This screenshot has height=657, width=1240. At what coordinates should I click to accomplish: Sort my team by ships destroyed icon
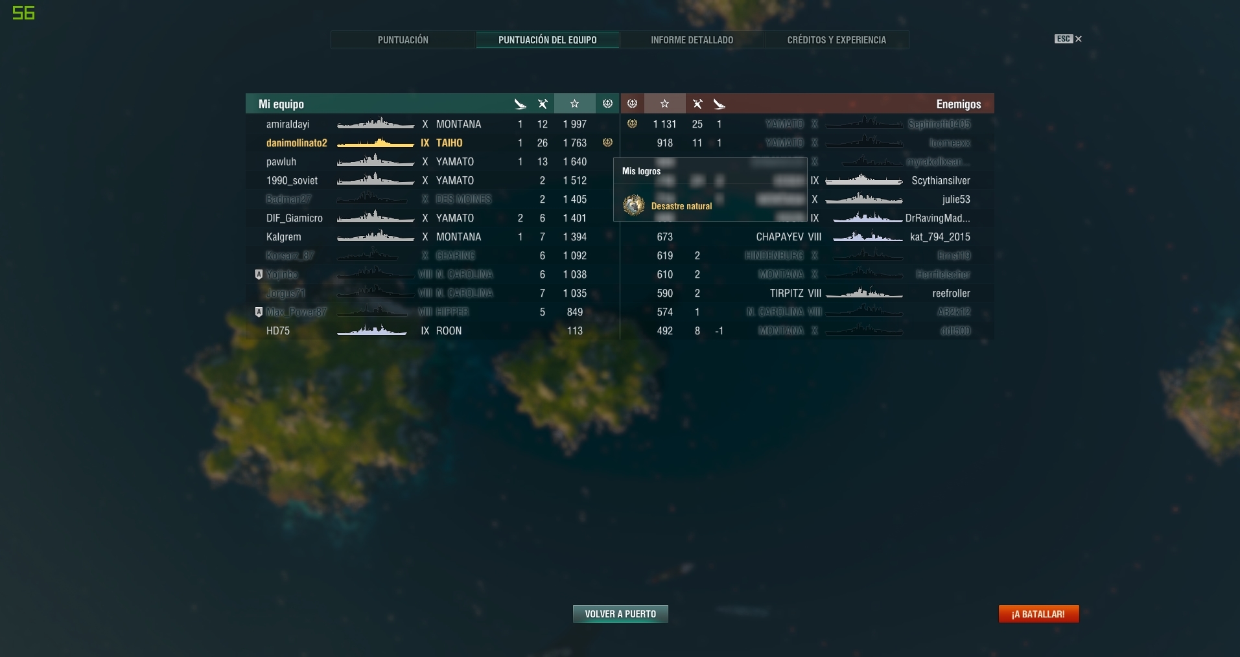coord(543,104)
